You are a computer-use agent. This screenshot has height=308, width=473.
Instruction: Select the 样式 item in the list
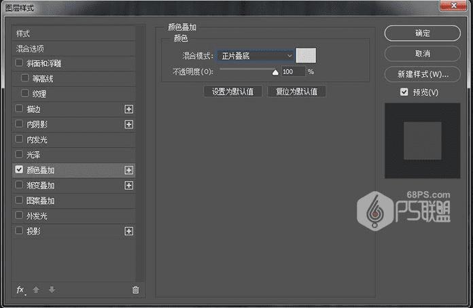[x=73, y=33]
